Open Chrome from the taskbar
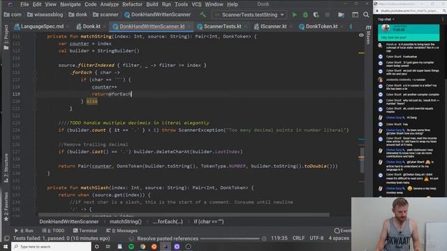The height and width of the screenshot is (251, 447). pyautogui.click(x=142, y=246)
